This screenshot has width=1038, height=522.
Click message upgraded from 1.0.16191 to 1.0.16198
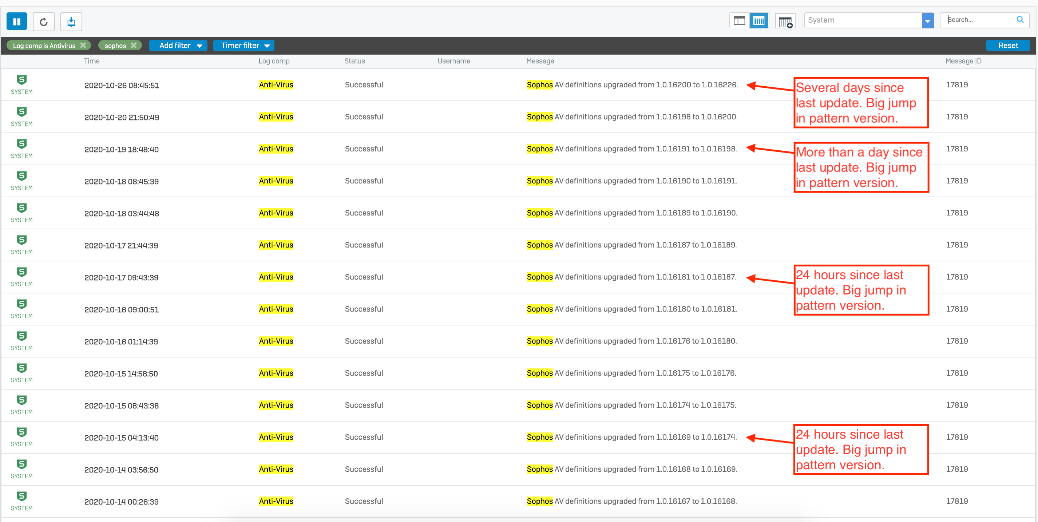coord(631,149)
